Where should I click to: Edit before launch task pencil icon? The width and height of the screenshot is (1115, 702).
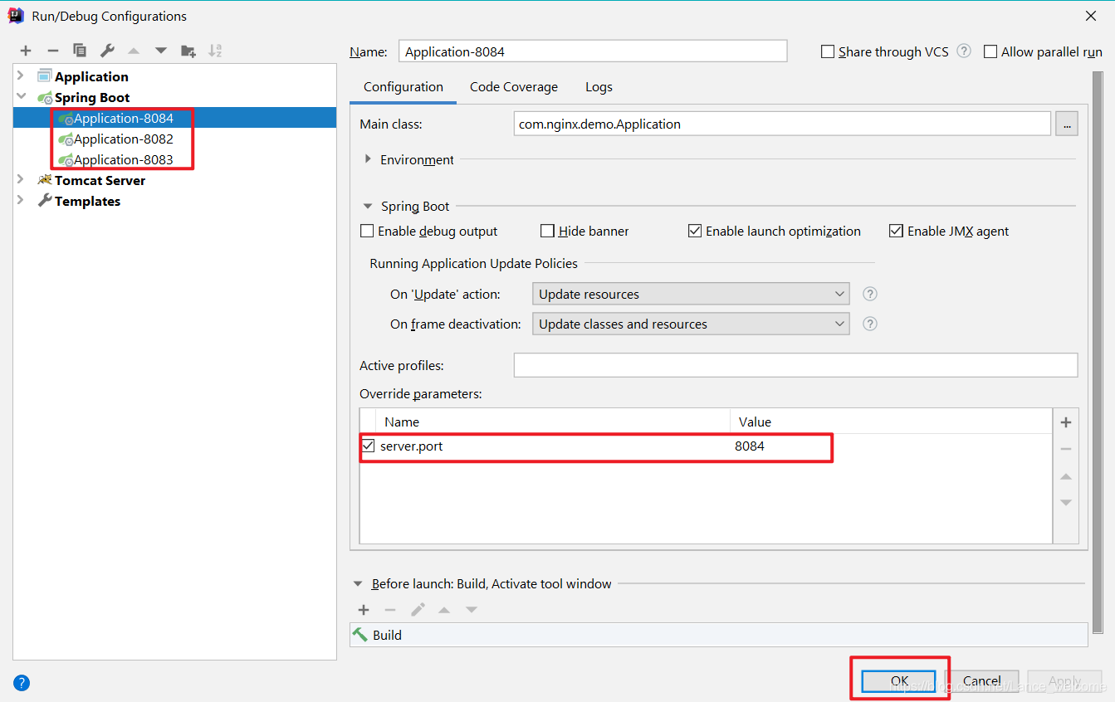[x=418, y=610]
